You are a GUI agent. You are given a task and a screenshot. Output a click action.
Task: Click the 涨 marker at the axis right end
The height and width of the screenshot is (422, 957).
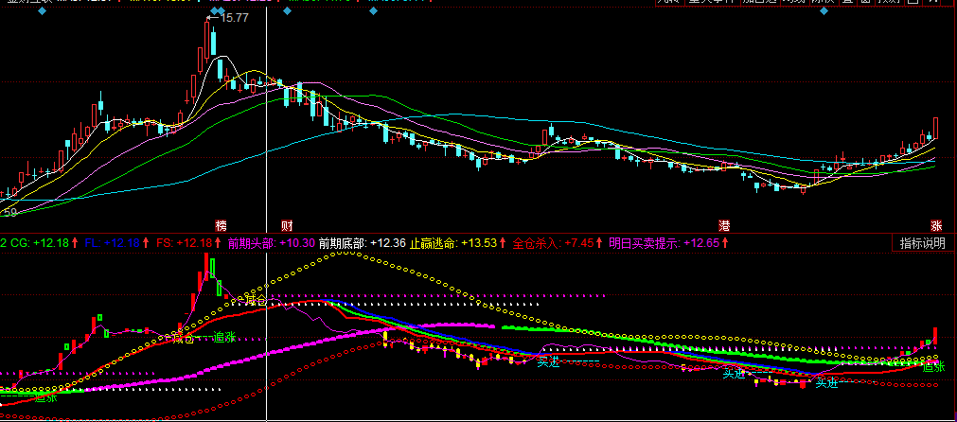(936, 226)
